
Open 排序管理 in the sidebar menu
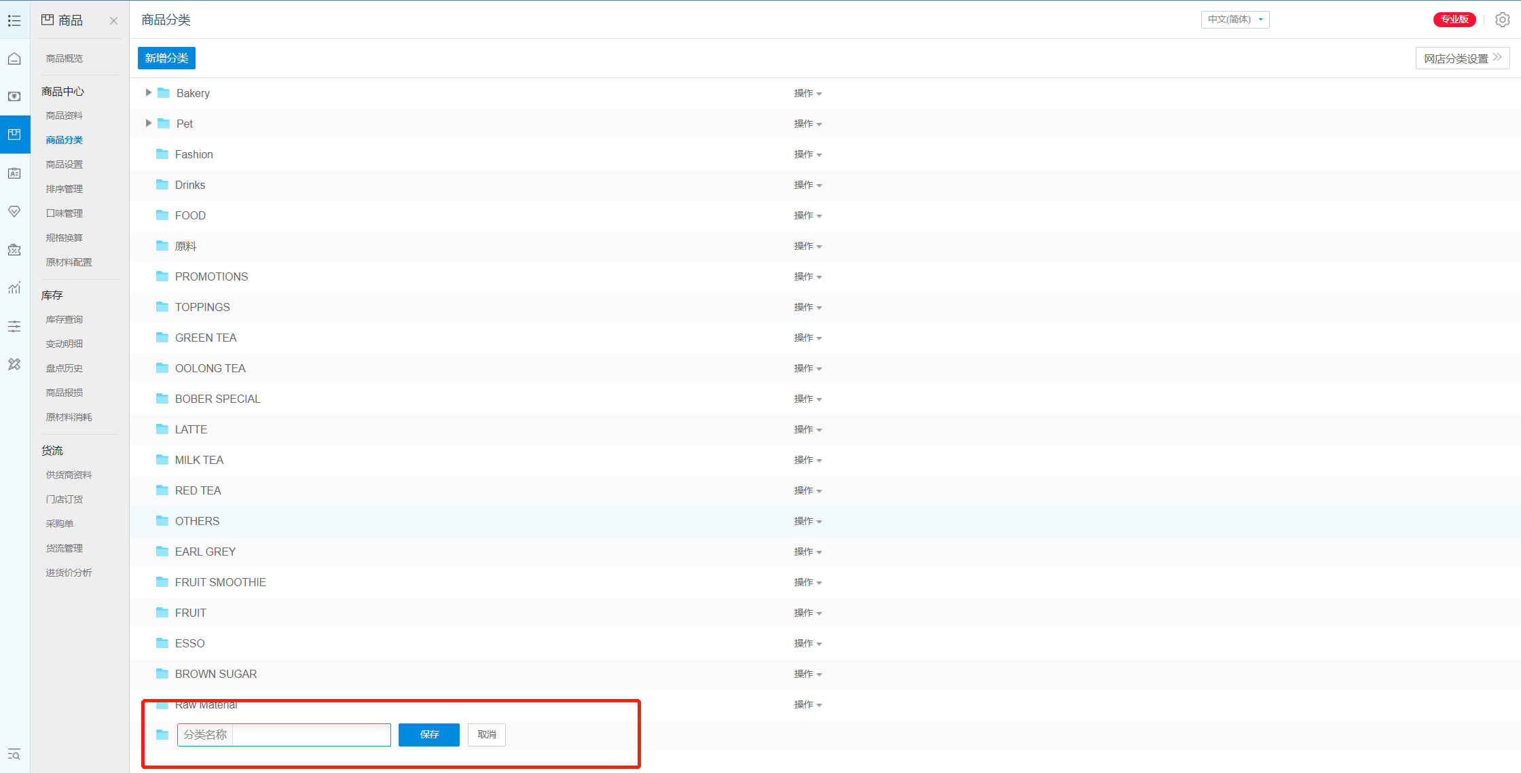pyautogui.click(x=65, y=189)
